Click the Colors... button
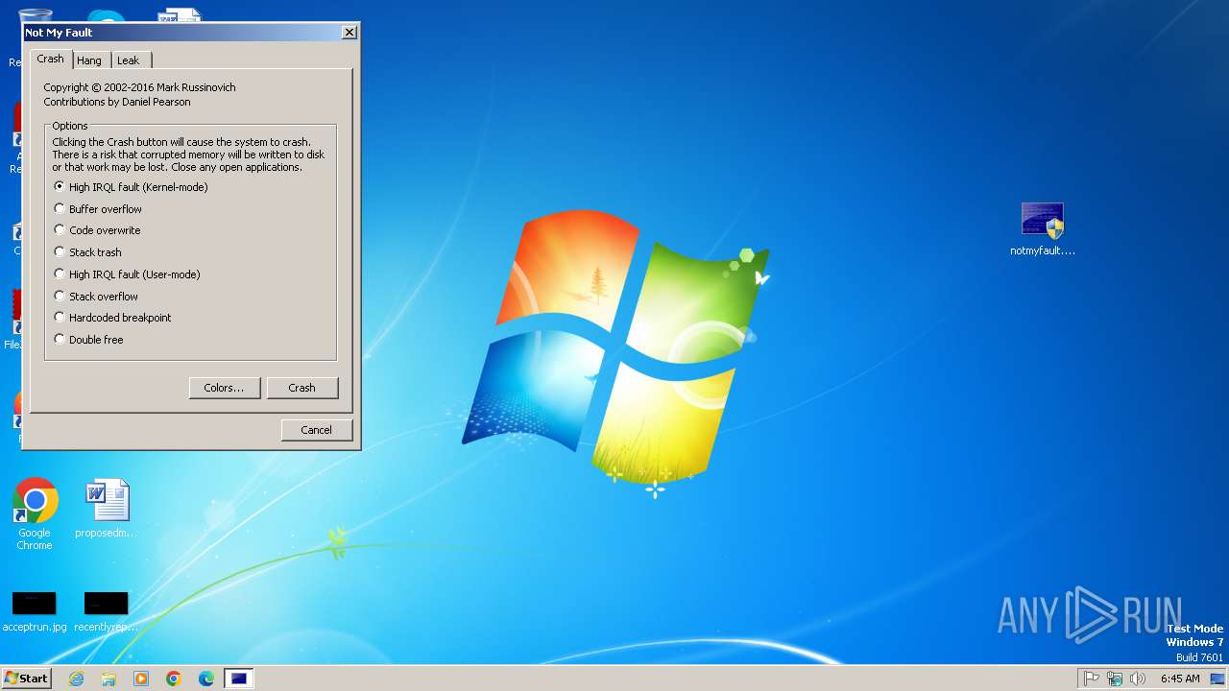 click(224, 388)
